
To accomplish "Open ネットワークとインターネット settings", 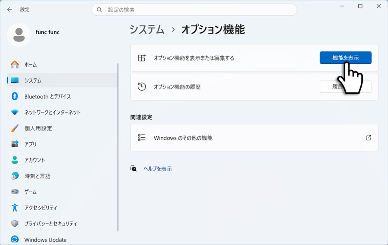I will [x=62, y=112].
